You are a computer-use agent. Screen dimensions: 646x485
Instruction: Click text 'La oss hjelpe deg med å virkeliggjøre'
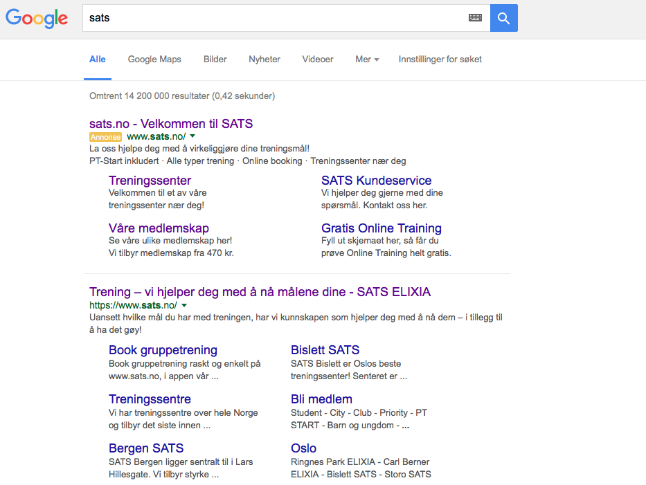coord(166,149)
